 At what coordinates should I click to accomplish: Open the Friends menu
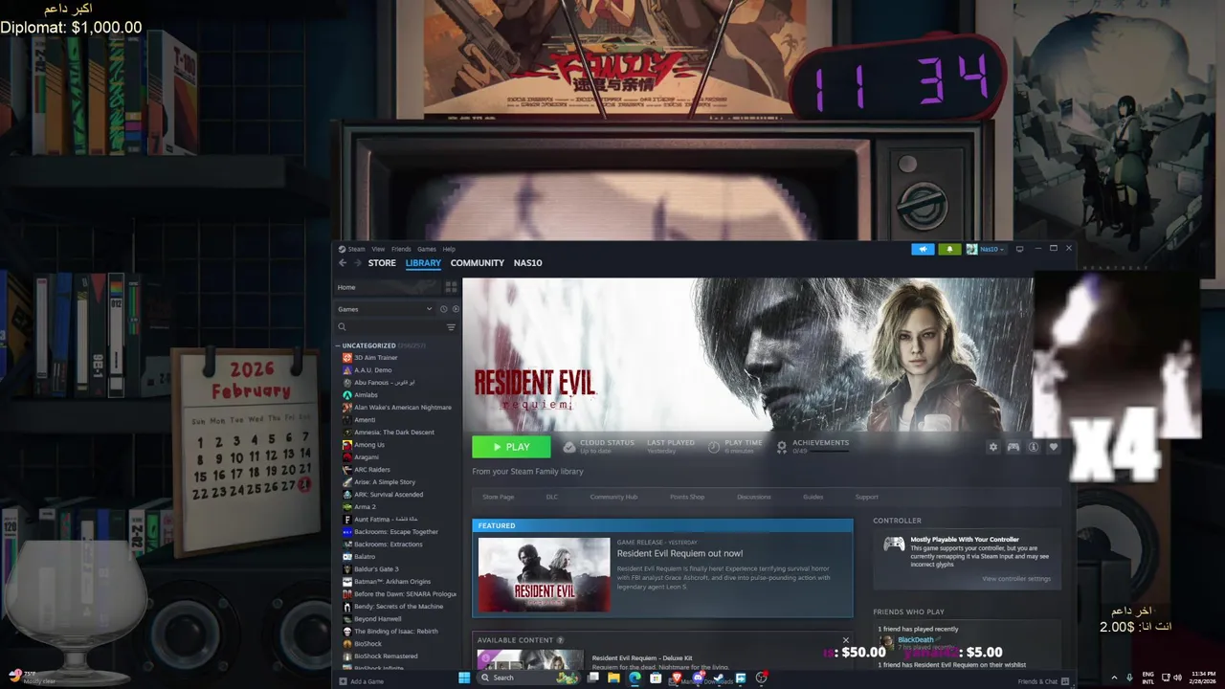pyautogui.click(x=401, y=249)
